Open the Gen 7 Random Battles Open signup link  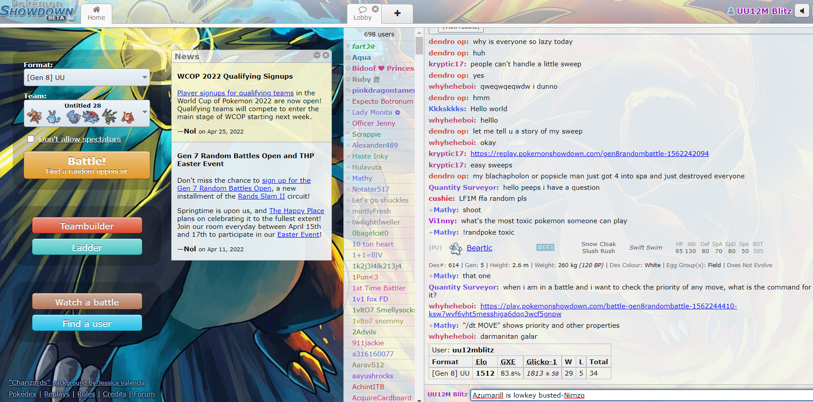click(244, 184)
